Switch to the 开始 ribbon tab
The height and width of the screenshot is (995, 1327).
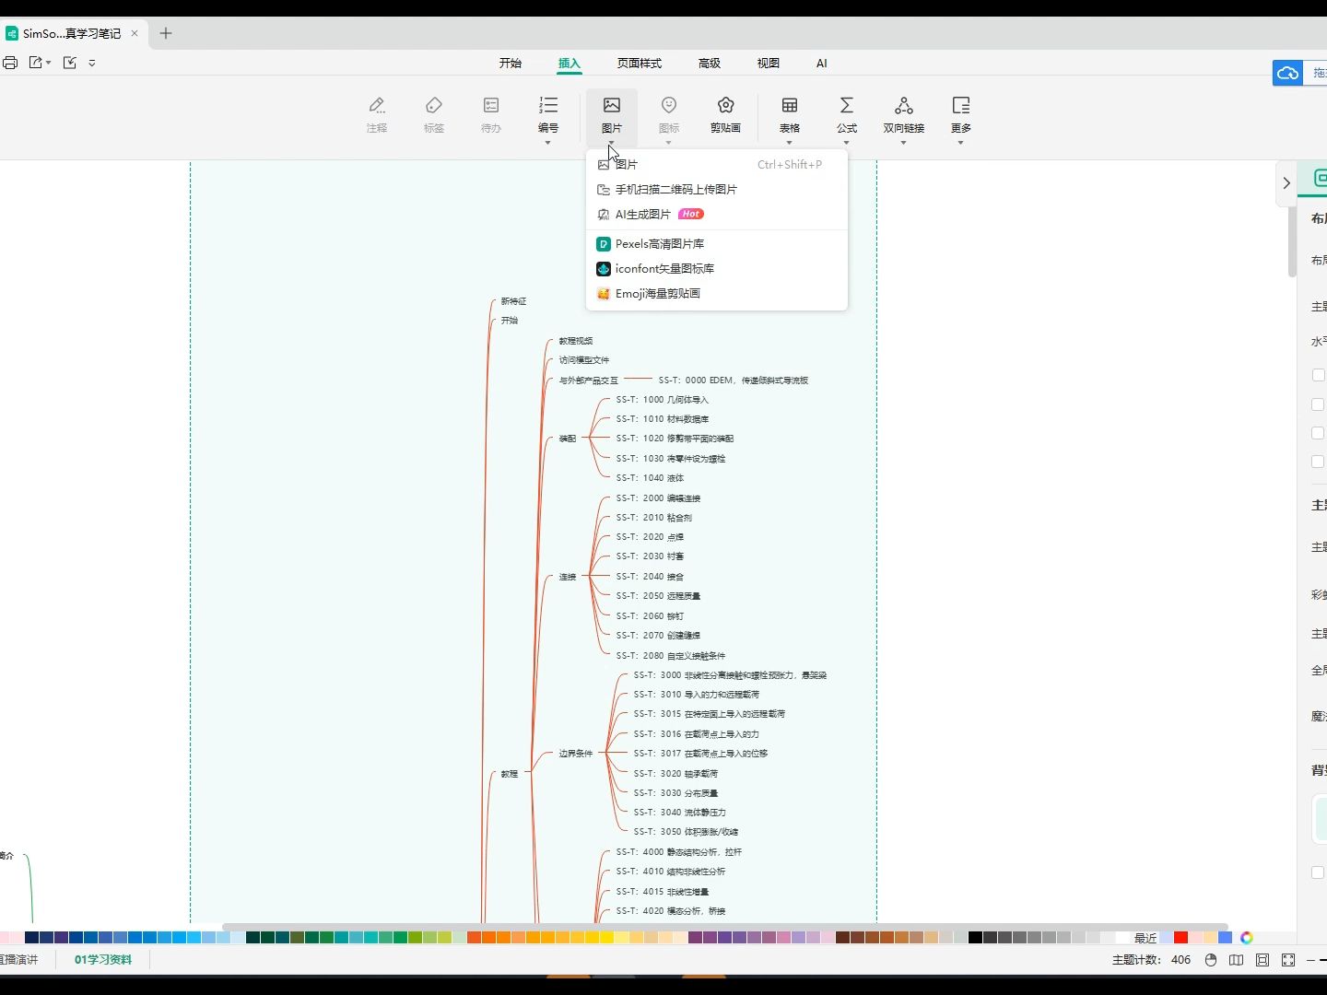511,64
